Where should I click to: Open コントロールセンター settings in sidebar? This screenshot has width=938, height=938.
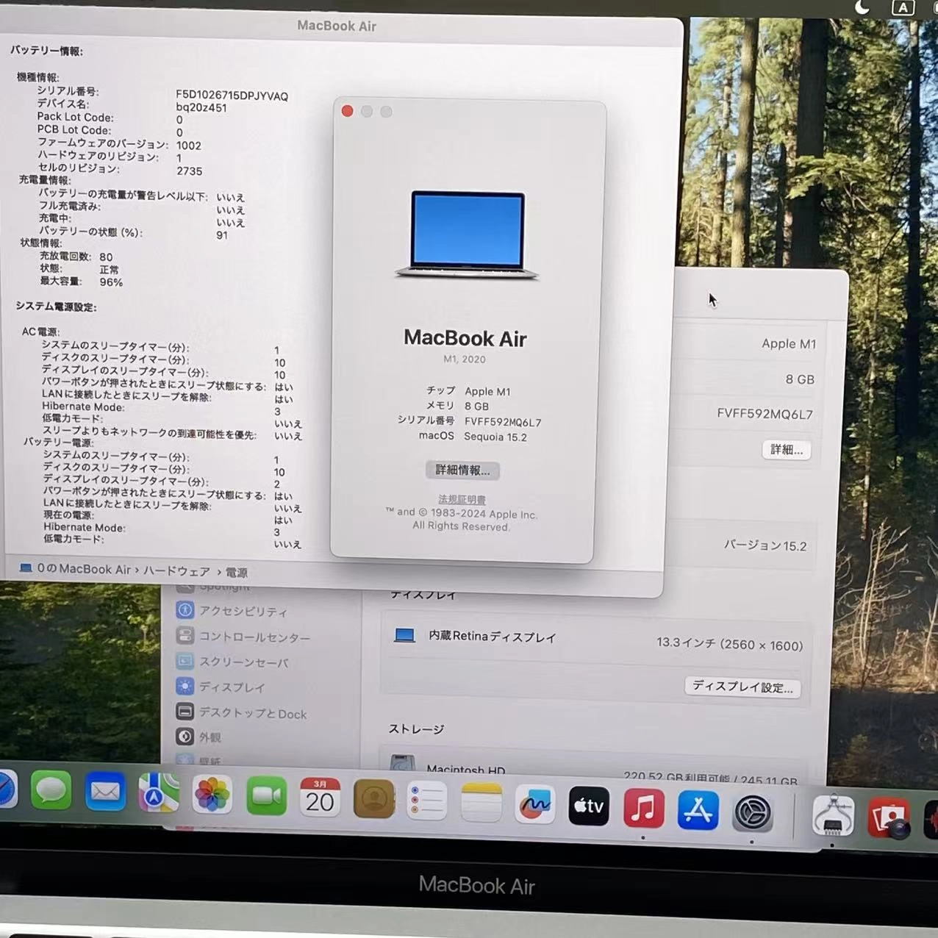point(256,638)
